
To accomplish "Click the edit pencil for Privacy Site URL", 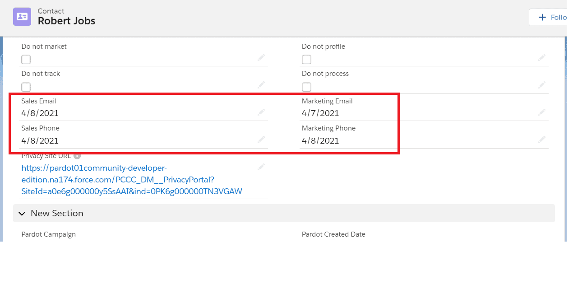I will point(261,167).
